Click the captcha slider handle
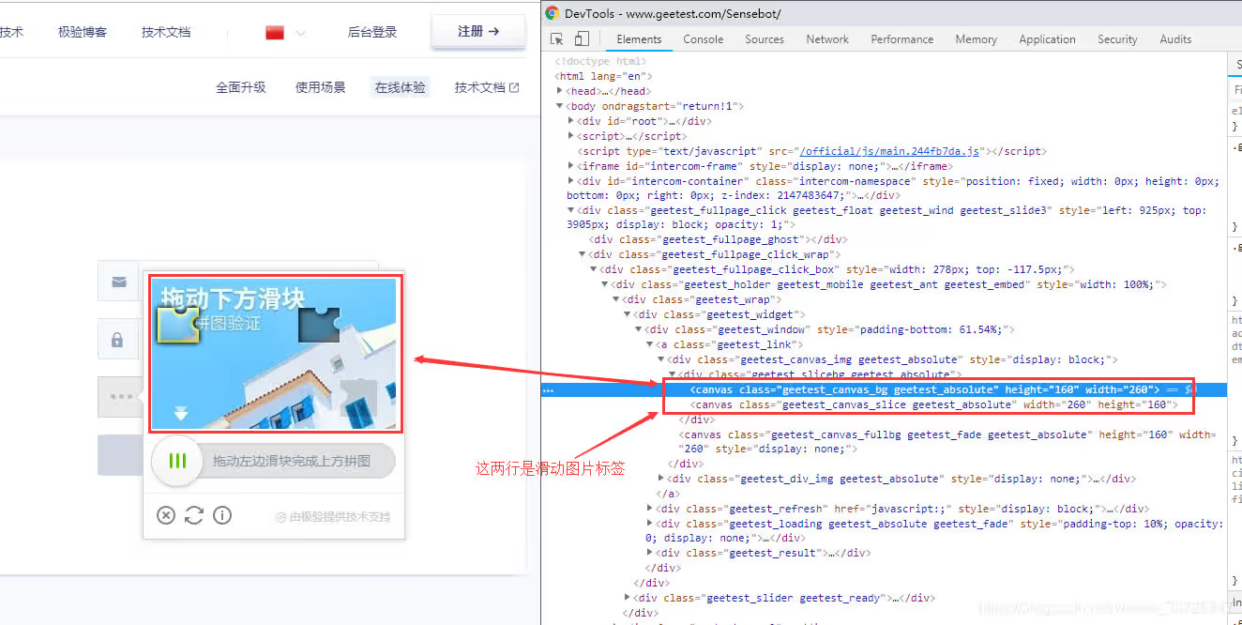1242x625 pixels. (x=177, y=461)
